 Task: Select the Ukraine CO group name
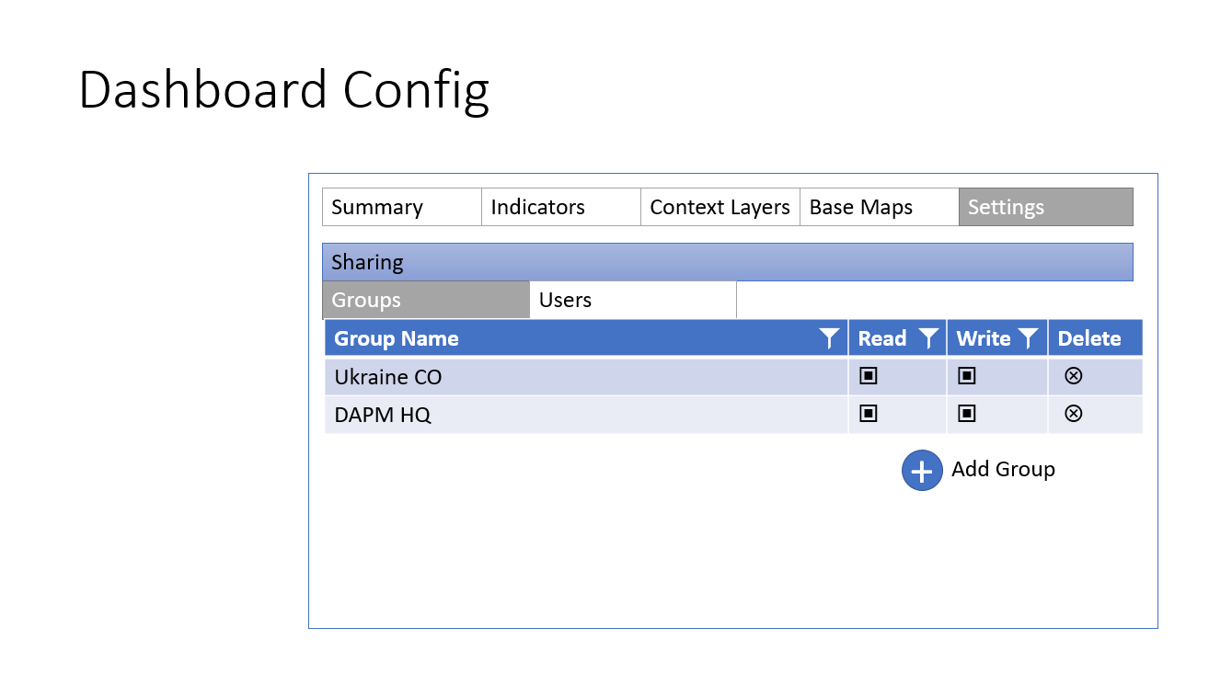click(388, 377)
